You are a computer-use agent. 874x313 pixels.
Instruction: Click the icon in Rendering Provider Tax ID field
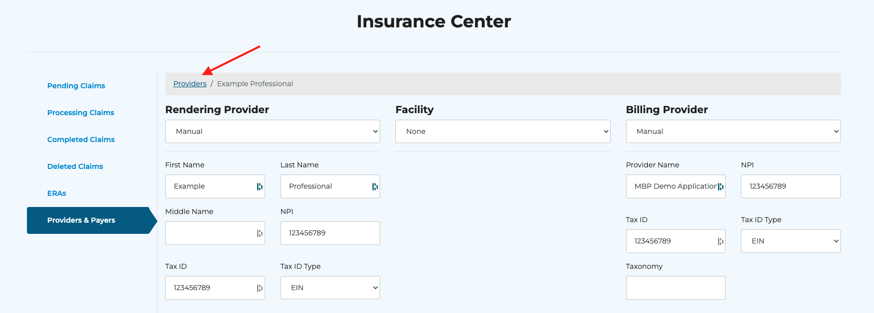pos(260,288)
